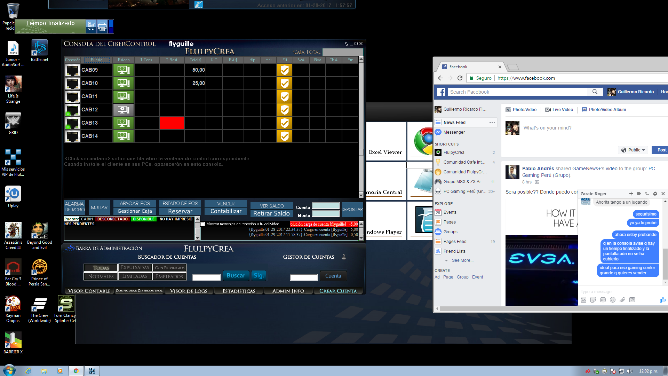Image resolution: width=668 pixels, height=376 pixels.
Task: Click the Buscar button
Action: [x=236, y=276]
